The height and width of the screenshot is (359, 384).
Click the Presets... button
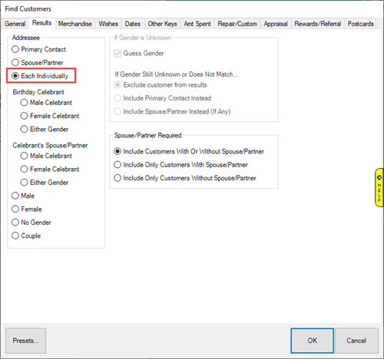[26, 341]
